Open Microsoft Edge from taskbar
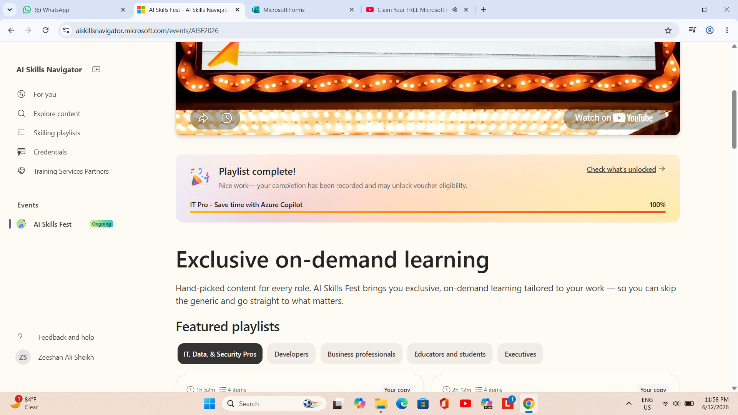Image resolution: width=738 pixels, height=415 pixels. pyautogui.click(x=402, y=404)
